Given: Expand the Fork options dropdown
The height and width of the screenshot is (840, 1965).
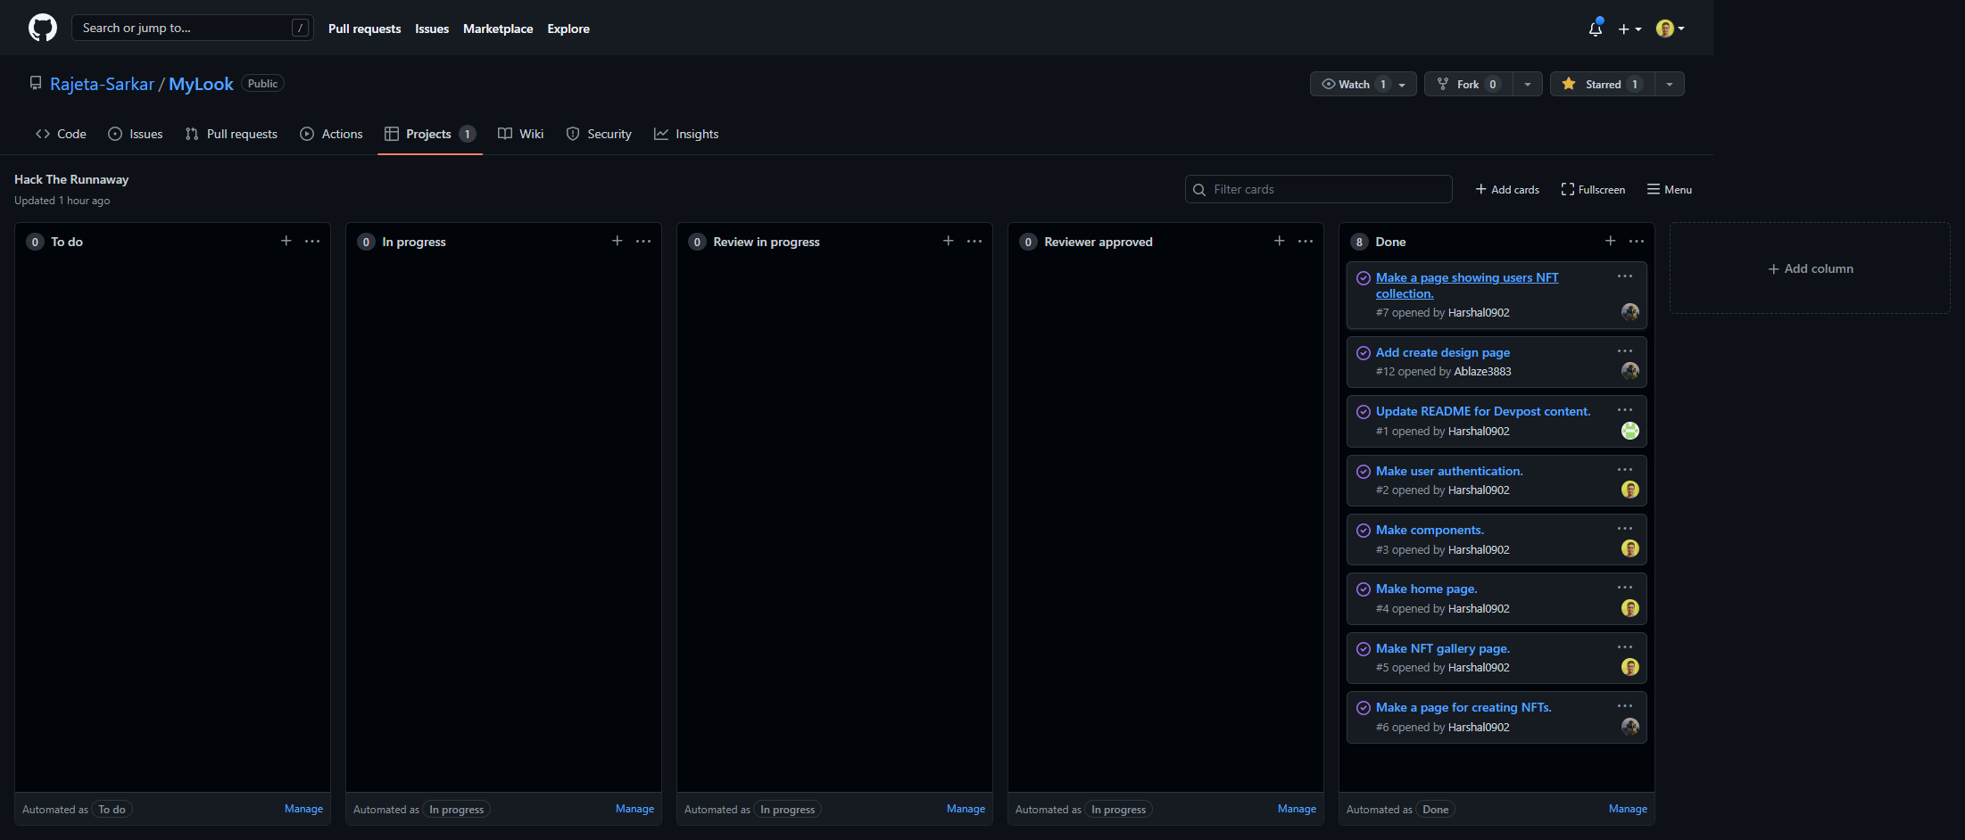Looking at the screenshot, I should pyautogui.click(x=1529, y=84).
